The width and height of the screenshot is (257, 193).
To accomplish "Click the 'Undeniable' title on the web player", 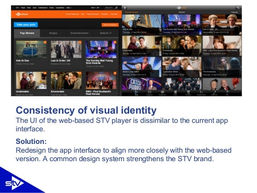I will tap(23, 91).
